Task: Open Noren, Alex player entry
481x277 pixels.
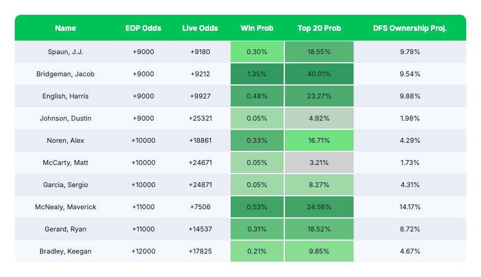Action: (x=65, y=140)
